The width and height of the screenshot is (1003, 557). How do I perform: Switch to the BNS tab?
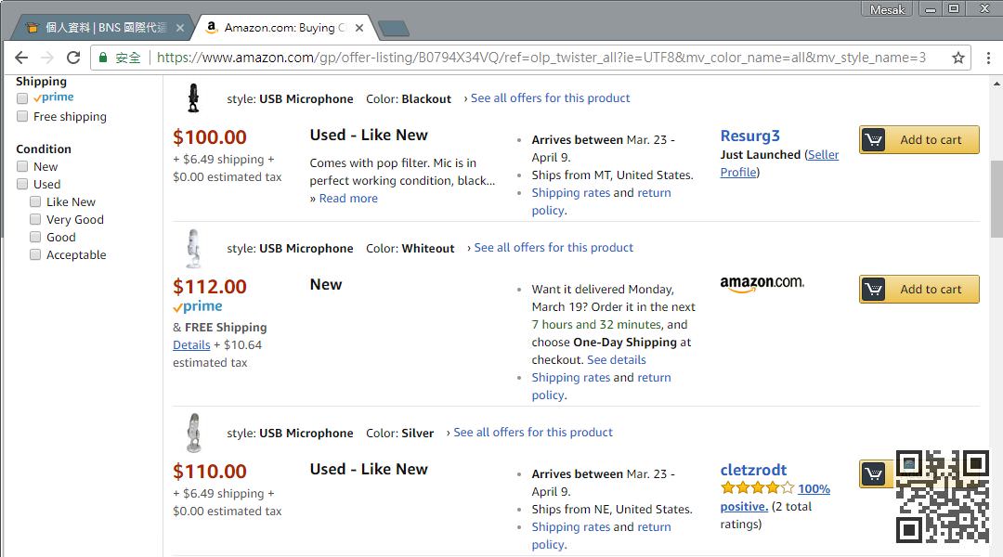98,28
